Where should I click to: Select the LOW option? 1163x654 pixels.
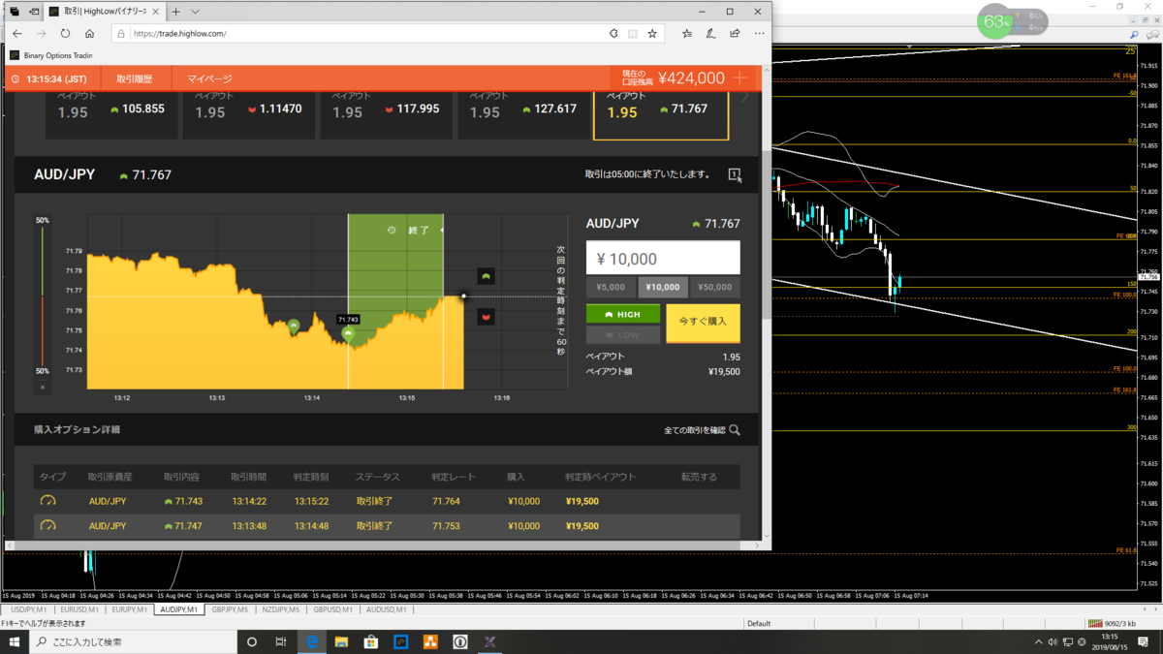[x=623, y=334]
